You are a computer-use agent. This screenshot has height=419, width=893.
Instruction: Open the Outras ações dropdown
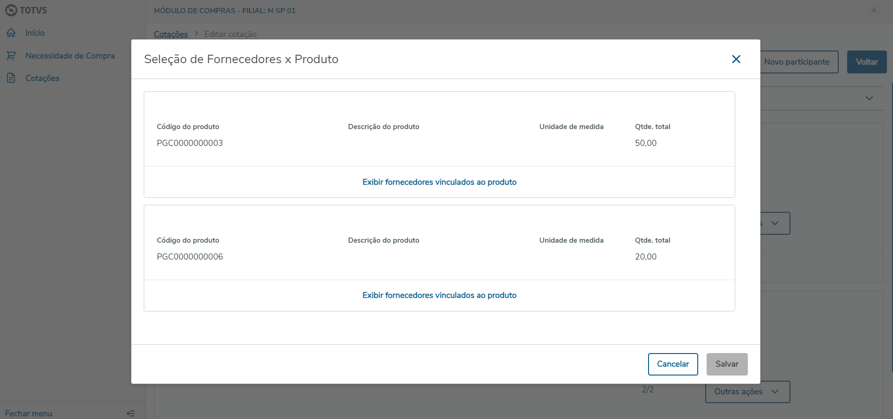[x=747, y=392]
